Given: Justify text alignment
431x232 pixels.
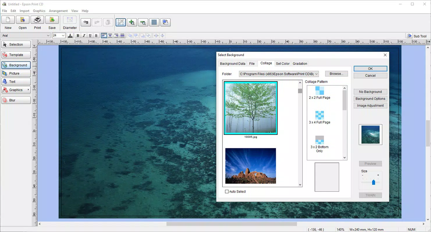Looking at the screenshot, I should click(x=122, y=36).
